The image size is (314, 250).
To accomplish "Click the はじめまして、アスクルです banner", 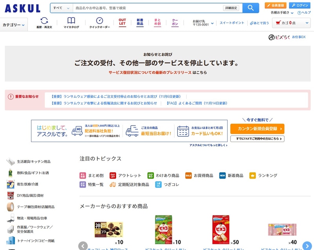I will click(x=129, y=131).
